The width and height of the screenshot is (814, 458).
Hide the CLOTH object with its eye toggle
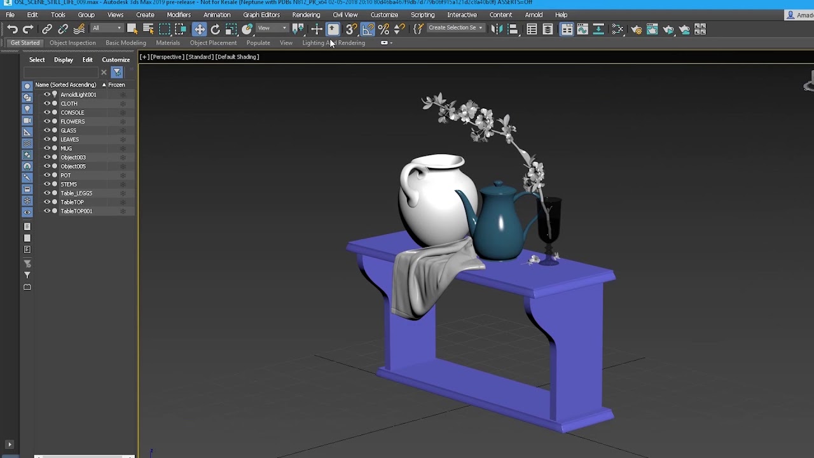(47, 103)
